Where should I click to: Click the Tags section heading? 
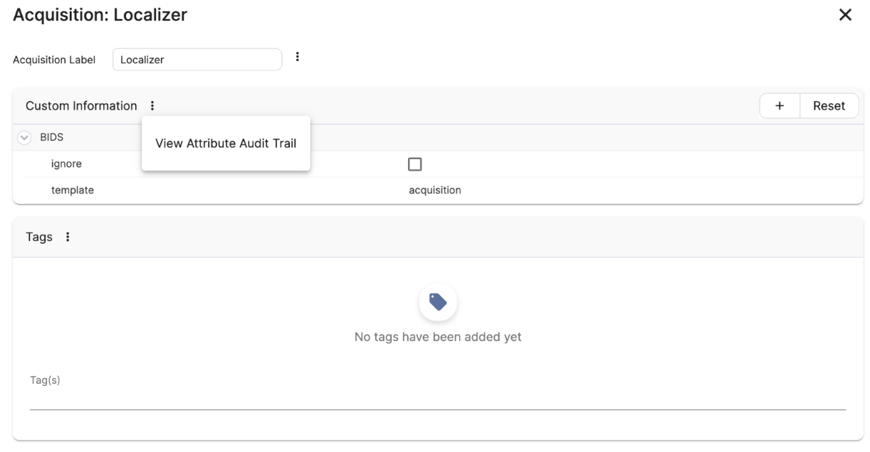point(39,237)
